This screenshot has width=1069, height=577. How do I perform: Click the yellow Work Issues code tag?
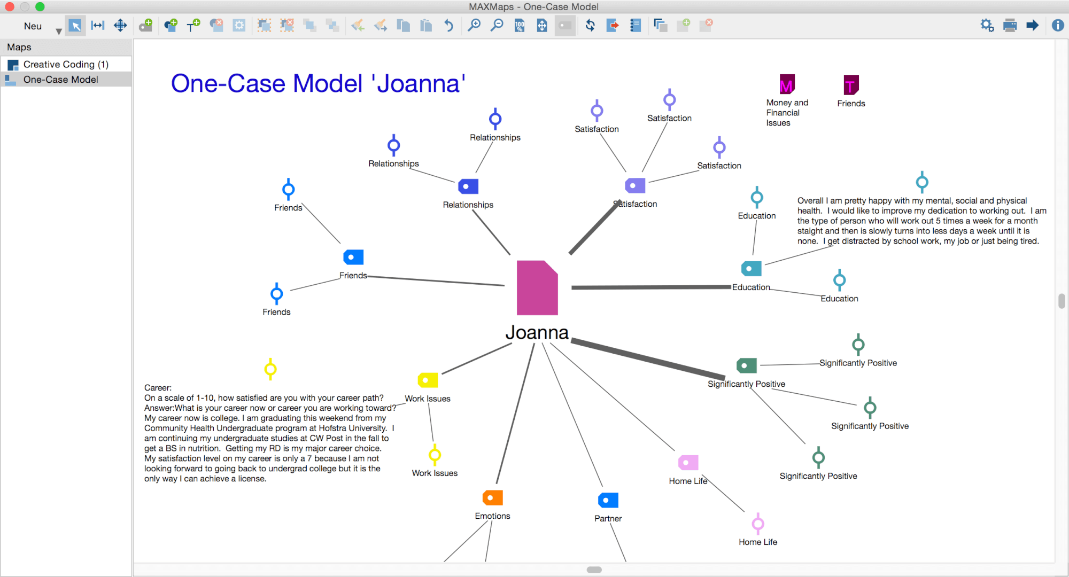tap(428, 380)
